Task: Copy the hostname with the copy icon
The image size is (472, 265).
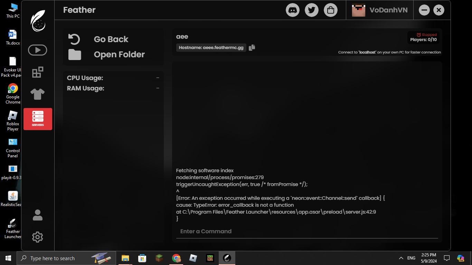Action: pos(252,48)
